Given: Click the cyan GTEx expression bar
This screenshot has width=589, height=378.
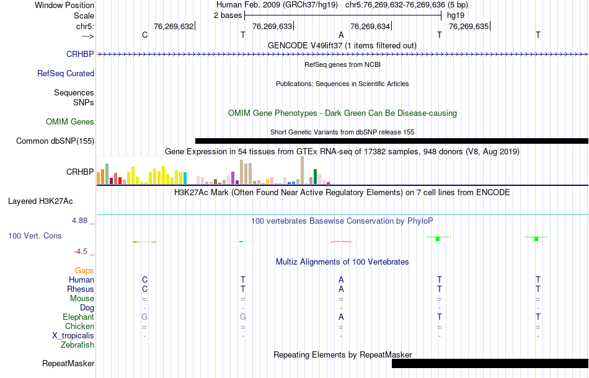Looking at the screenshot, I should coord(185,178).
